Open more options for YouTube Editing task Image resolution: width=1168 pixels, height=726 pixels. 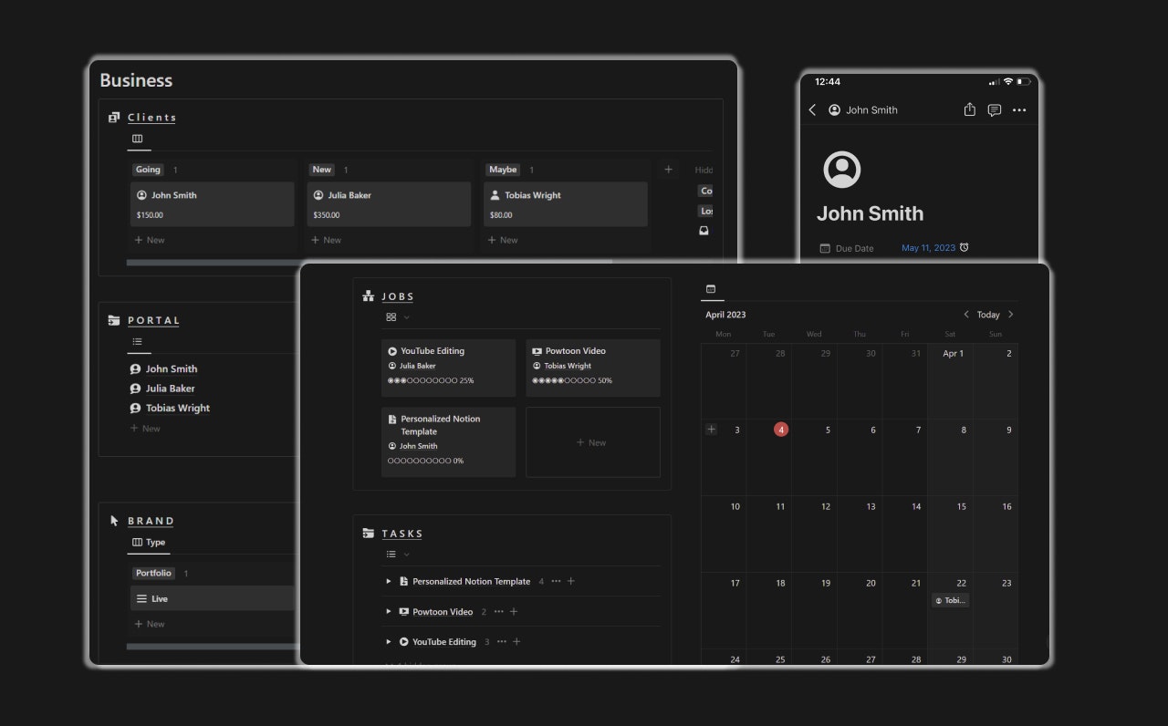(502, 641)
